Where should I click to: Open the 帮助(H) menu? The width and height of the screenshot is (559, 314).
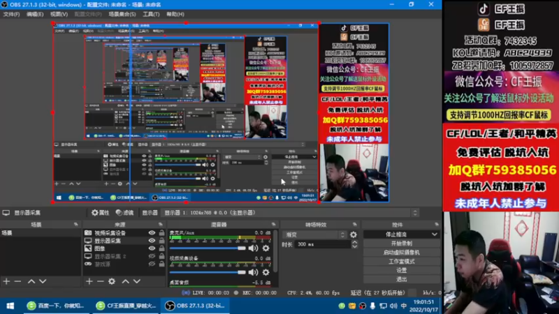coord(175,14)
